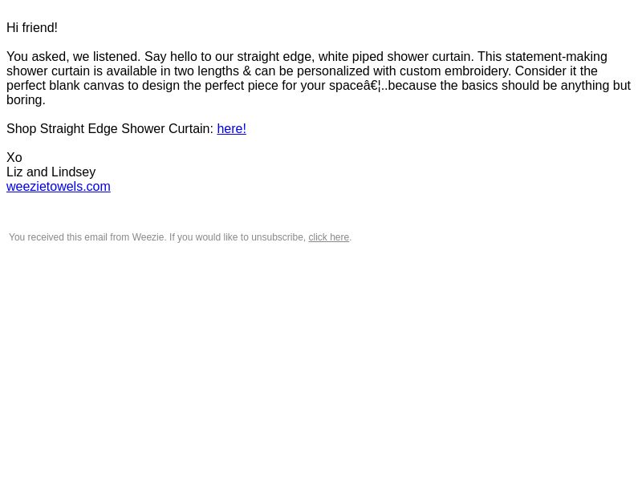
Task: Open the "here!" shop link
Action: [231, 128]
